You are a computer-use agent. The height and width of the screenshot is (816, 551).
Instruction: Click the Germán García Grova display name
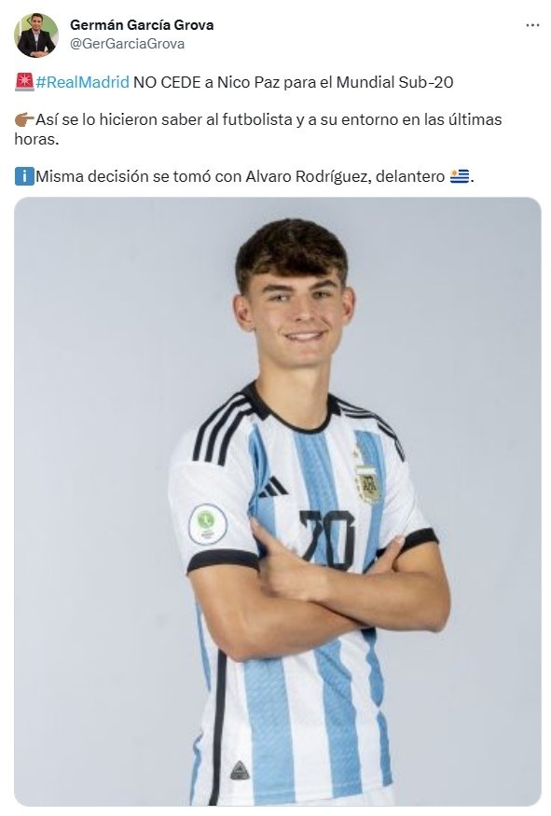[142, 25]
